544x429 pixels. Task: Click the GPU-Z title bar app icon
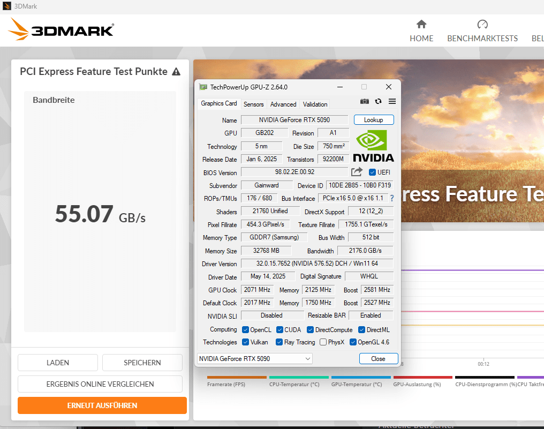(x=203, y=87)
